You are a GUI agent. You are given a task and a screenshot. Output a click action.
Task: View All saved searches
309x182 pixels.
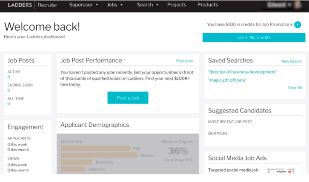295,88
